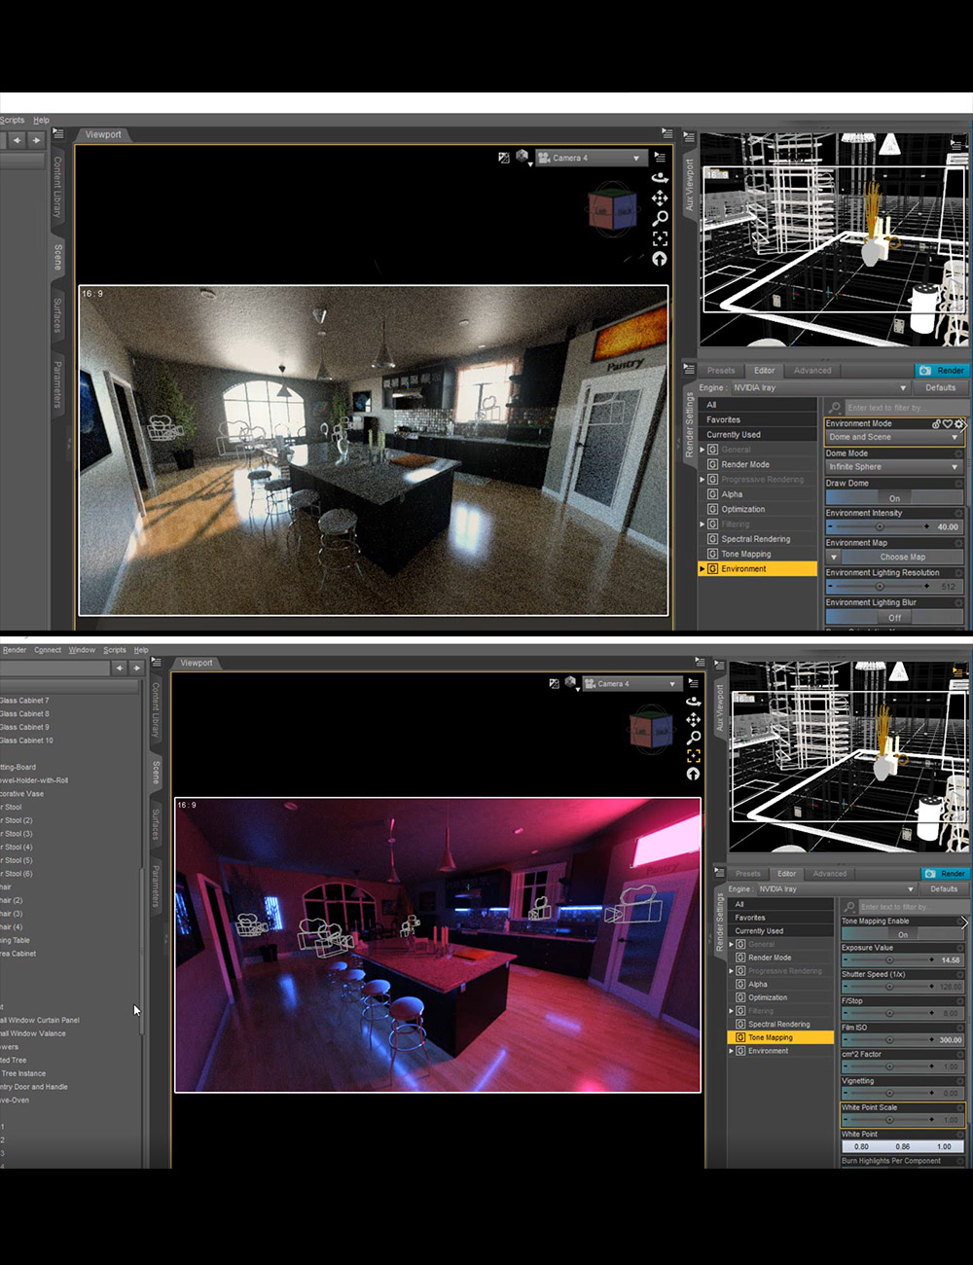Click the view cube in bottom screenshot viewport
The width and height of the screenshot is (973, 1265).
[x=651, y=730]
